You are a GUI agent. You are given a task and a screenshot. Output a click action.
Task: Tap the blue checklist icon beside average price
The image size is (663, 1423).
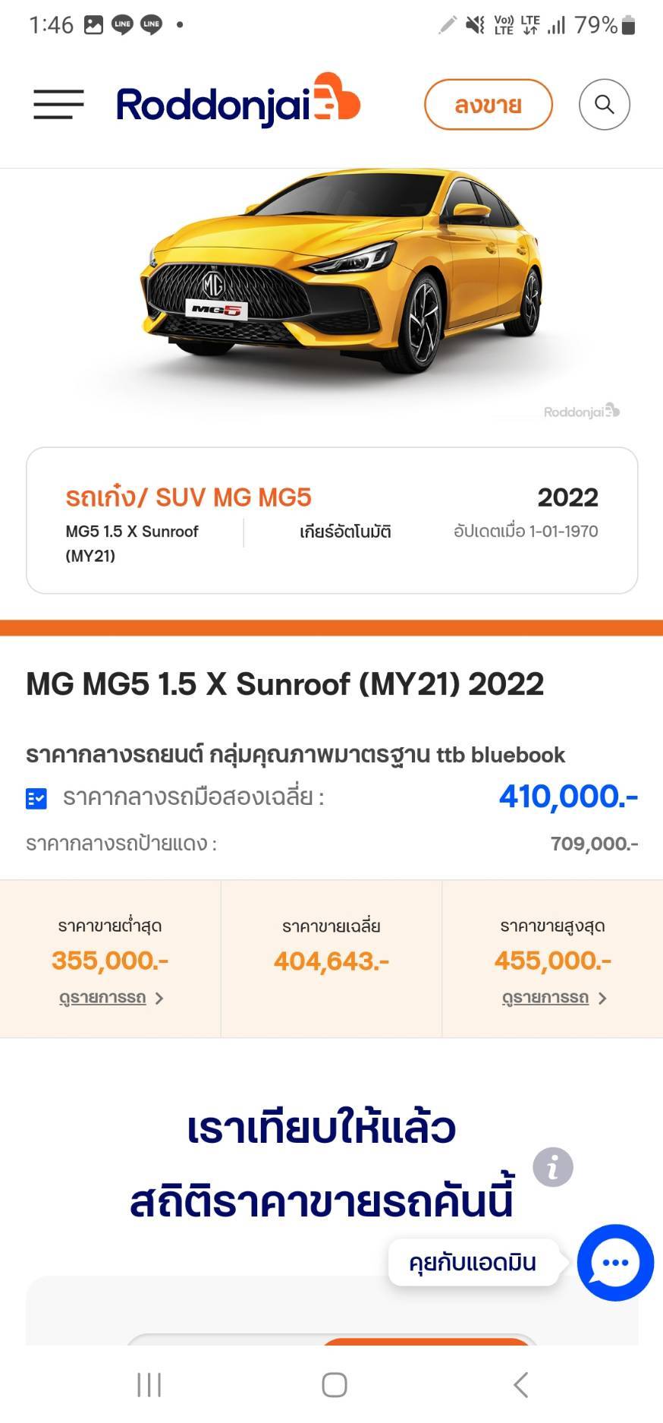point(36,798)
